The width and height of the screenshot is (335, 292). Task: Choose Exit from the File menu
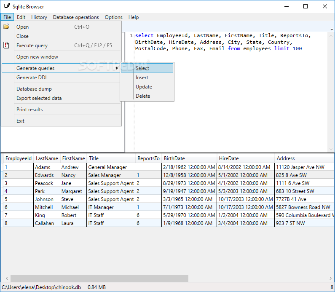pyautogui.click(x=62, y=121)
